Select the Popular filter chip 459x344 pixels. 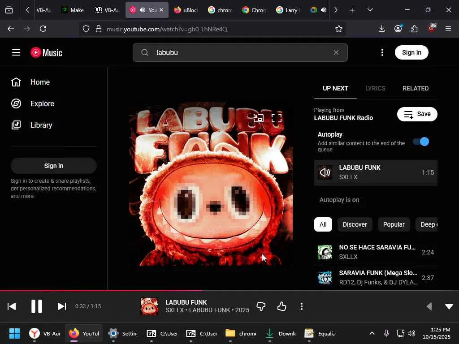point(394,224)
